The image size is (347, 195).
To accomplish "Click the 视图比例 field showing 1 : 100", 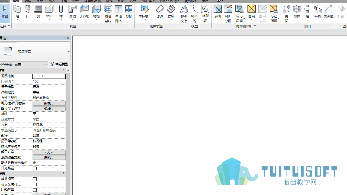I will [x=49, y=76].
